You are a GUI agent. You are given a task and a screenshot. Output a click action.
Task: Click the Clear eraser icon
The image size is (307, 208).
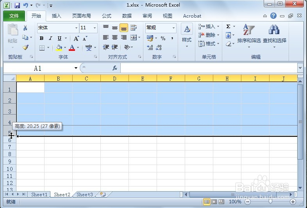click(x=228, y=44)
